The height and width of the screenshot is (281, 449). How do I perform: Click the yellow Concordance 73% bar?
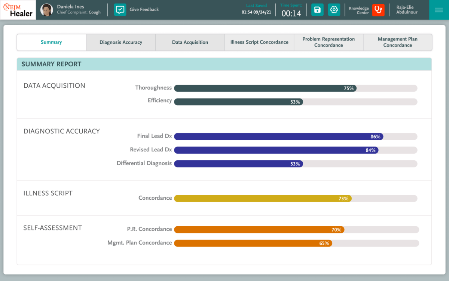pyautogui.click(x=263, y=199)
